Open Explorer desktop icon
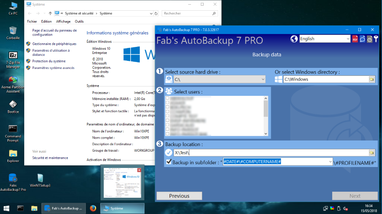 click(13, 156)
